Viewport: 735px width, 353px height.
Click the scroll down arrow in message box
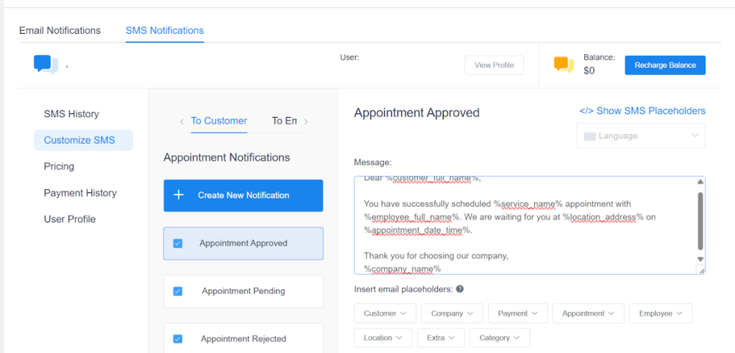pos(701,259)
